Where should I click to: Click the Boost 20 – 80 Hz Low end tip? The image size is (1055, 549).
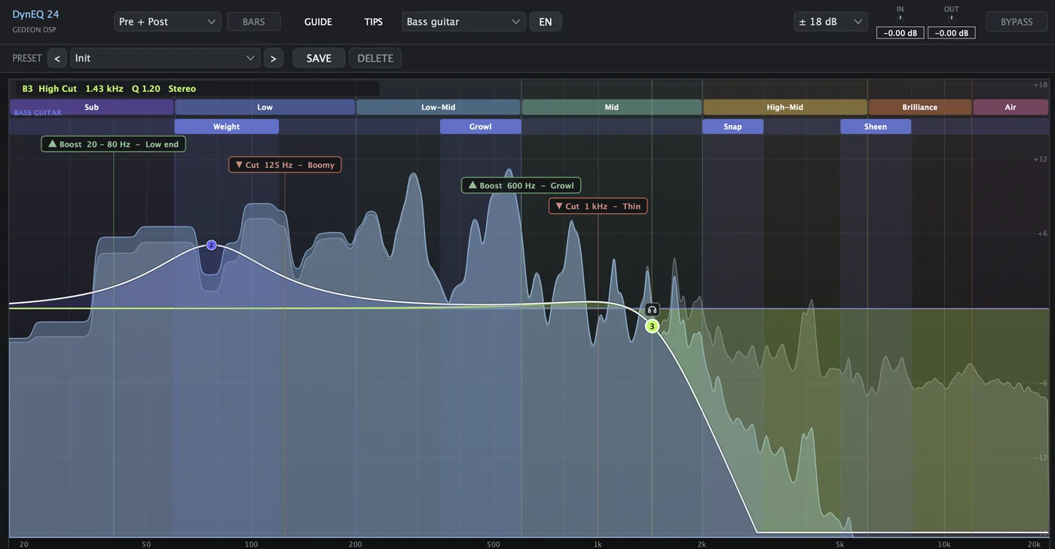tap(114, 144)
